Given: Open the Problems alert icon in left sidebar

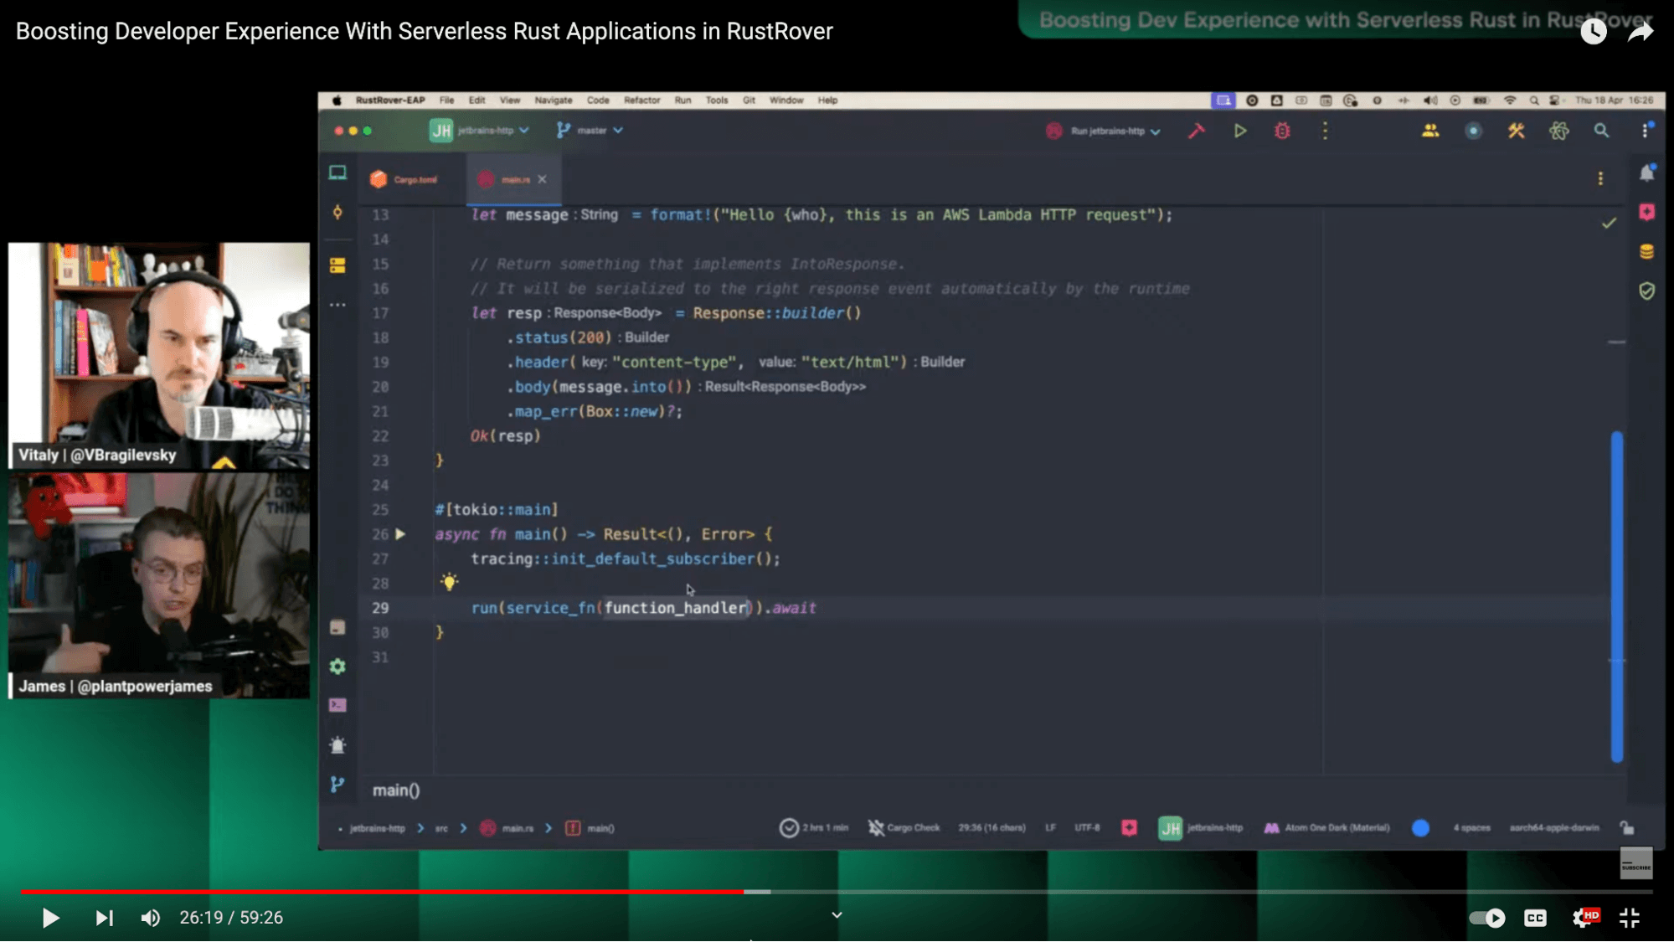Looking at the screenshot, I should tap(337, 745).
